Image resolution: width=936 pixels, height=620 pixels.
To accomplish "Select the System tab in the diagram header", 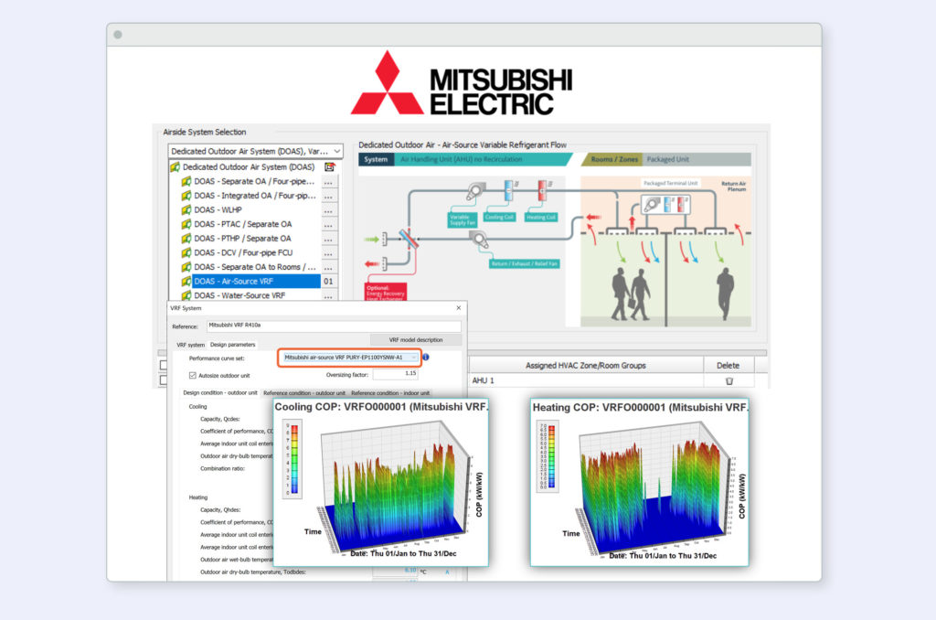I will coord(376,159).
